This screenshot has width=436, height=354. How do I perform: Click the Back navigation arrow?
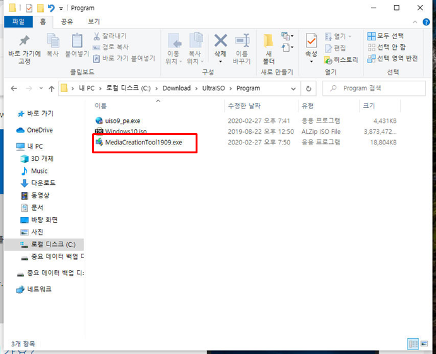click(14, 88)
